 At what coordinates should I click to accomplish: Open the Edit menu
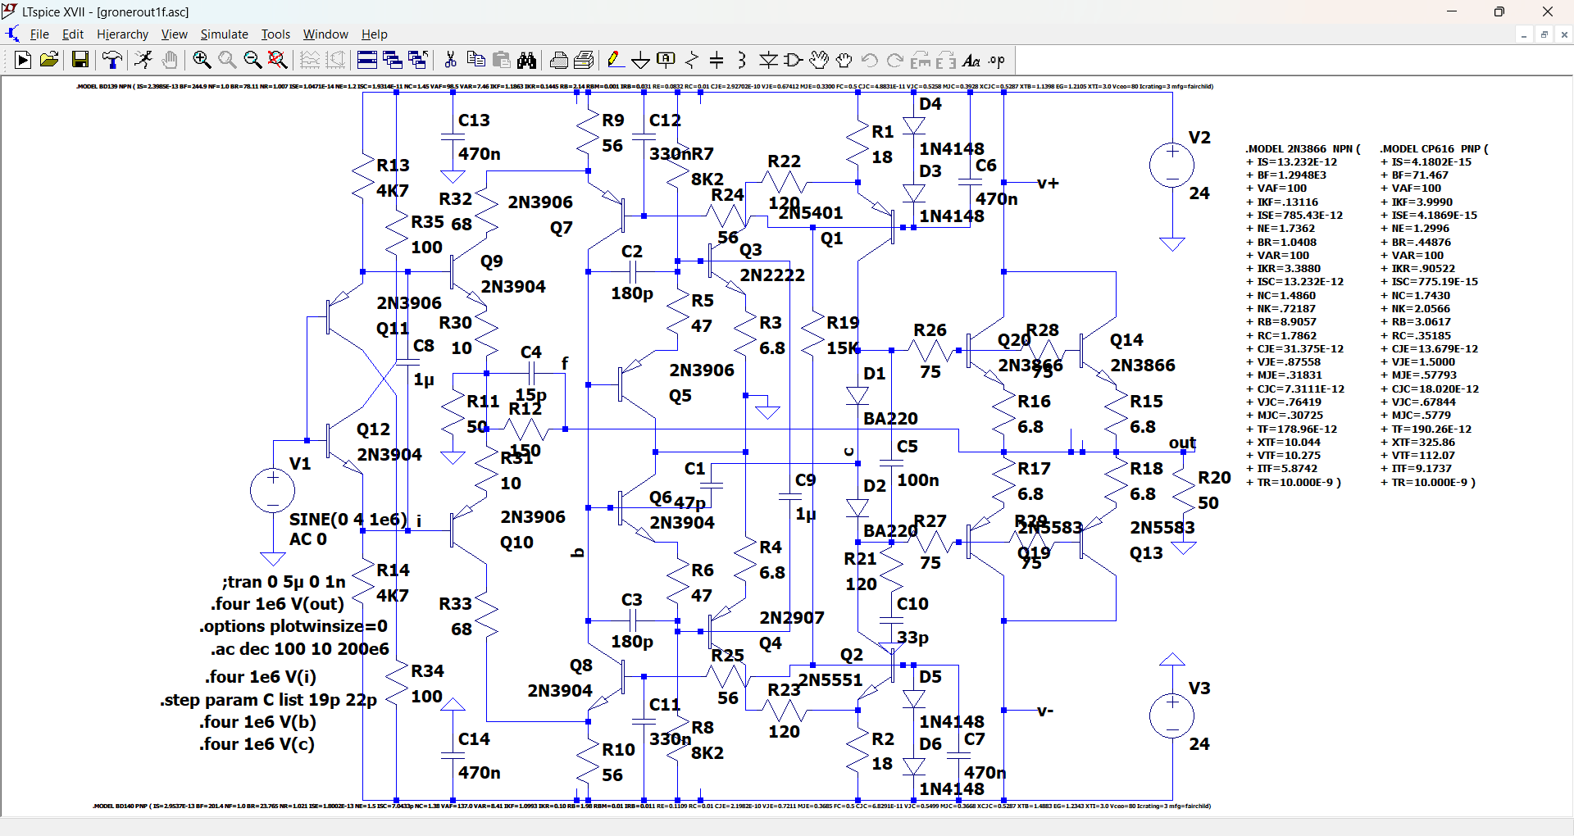pyautogui.click(x=73, y=34)
